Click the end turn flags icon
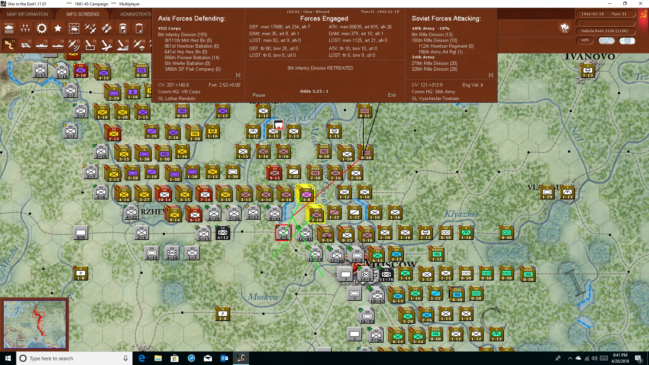The height and width of the screenshot is (365, 649). (564, 28)
